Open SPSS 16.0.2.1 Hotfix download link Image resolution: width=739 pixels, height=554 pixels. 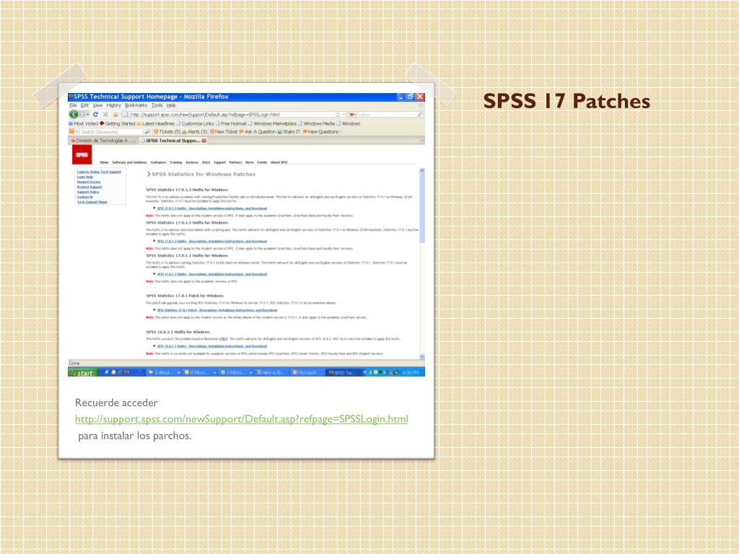pos(212,346)
